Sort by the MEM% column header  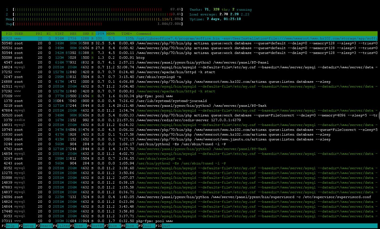click(111, 34)
